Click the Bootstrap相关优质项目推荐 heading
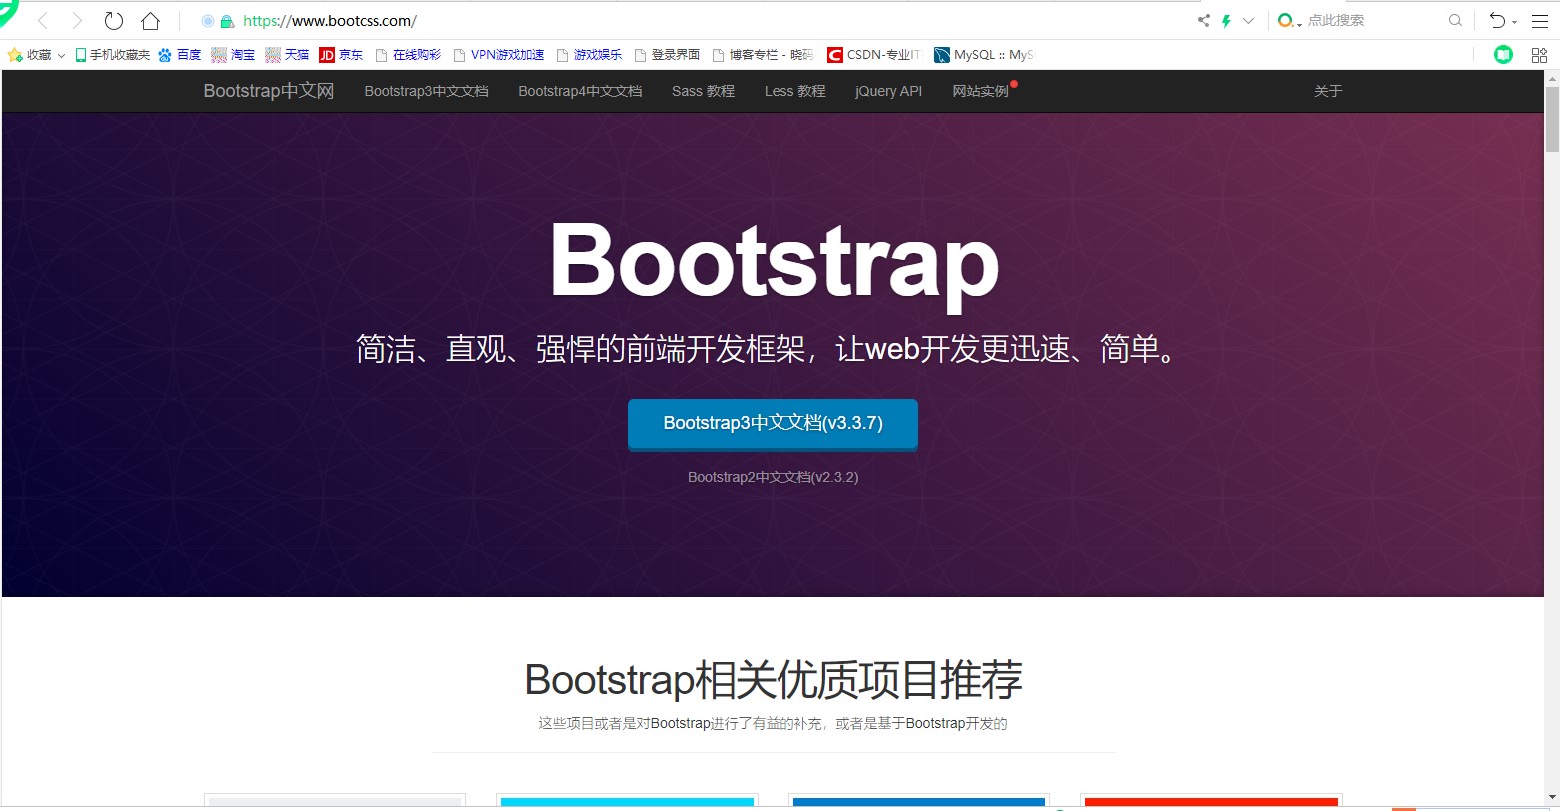This screenshot has width=1560, height=811. tap(774, 680)
